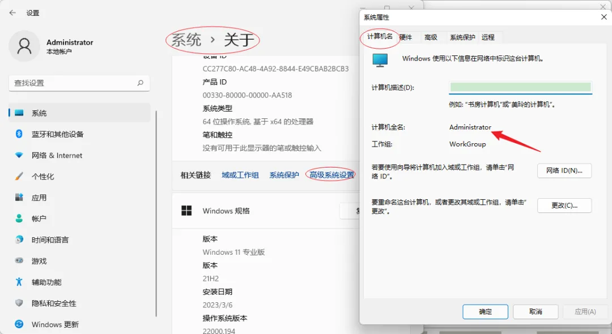Click the computer monitor icon in dialog
The height and width of the screenshot is (334, 612).
(380, 60)
